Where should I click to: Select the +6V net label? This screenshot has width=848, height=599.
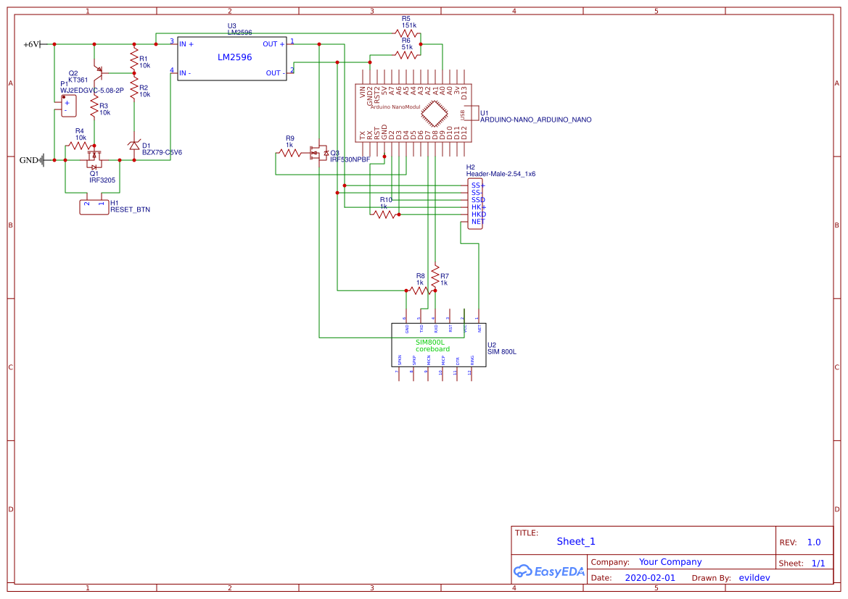pos(32,44)
